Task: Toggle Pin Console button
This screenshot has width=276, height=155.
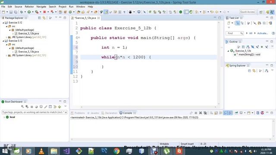Action: pos(236,113)
